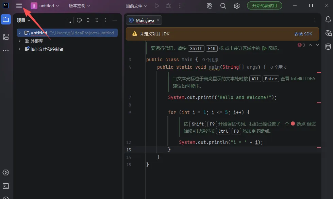Screen dimensions: 333x199
Task: Open the 版本控制 dropdown menu
Action: [x=80, y=6]
